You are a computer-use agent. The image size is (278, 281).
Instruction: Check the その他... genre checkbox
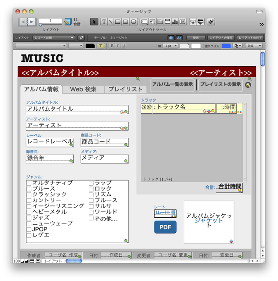(x=91, y=218)
